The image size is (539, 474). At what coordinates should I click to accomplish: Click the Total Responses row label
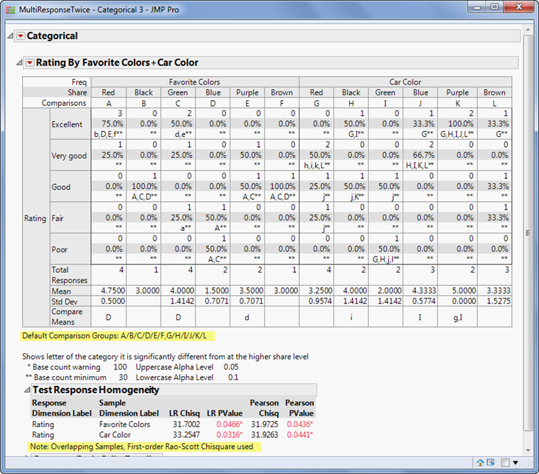[69, 275]
